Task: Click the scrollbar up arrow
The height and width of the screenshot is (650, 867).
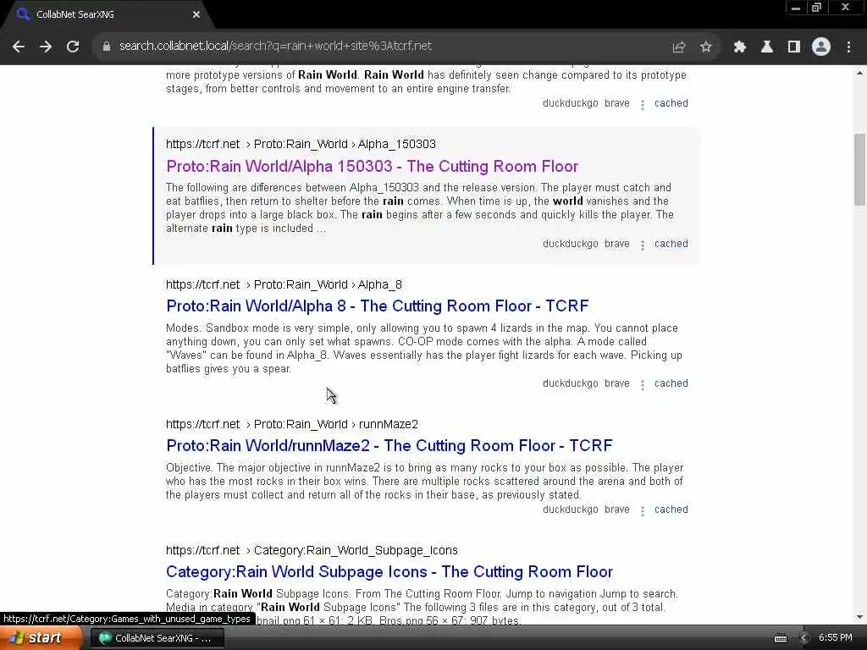Action: click(860, 73)
